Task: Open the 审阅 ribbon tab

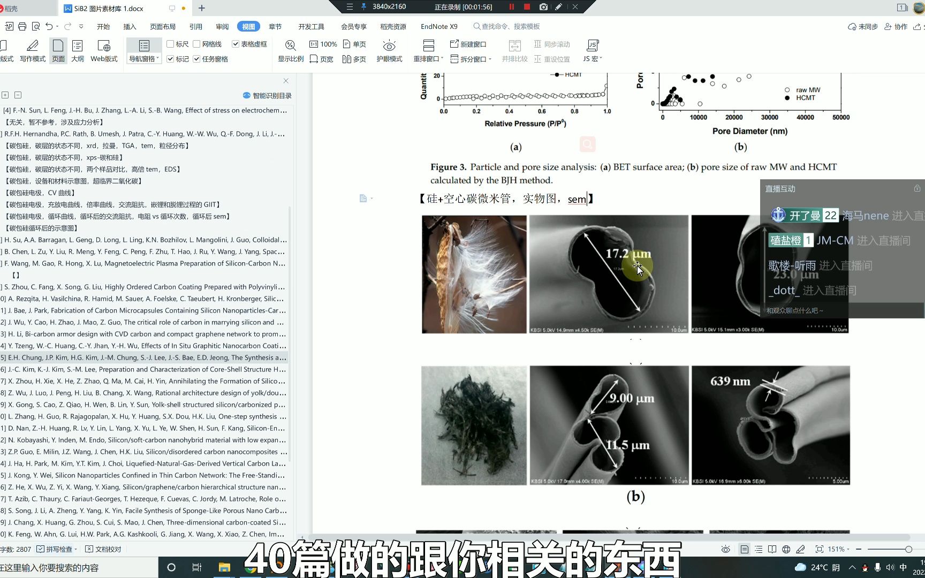Action: pyautogui.click(x=222, y=26)
